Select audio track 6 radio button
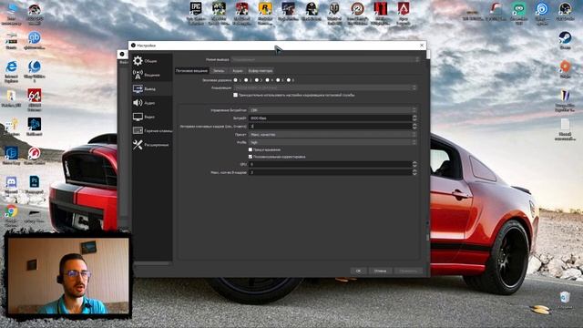Image resolution: width=583 pixels, height=328 pixels. 289,80
